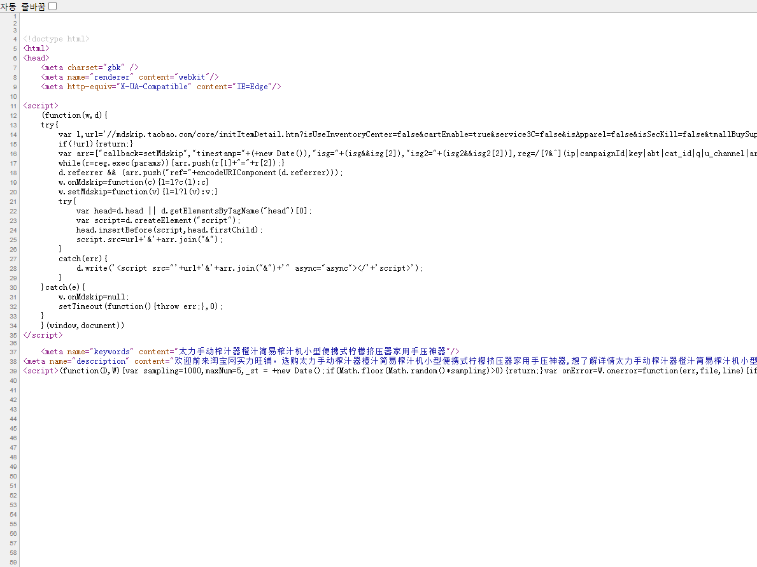This screenshot has width=757, height=567.
Task: Click the script.src=url+arr.join line
Action: [x=150, y=240]
